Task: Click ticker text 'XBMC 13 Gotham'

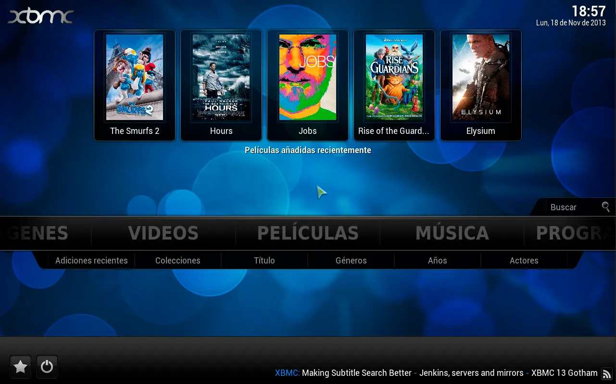Action: click(x=565, y=373)
